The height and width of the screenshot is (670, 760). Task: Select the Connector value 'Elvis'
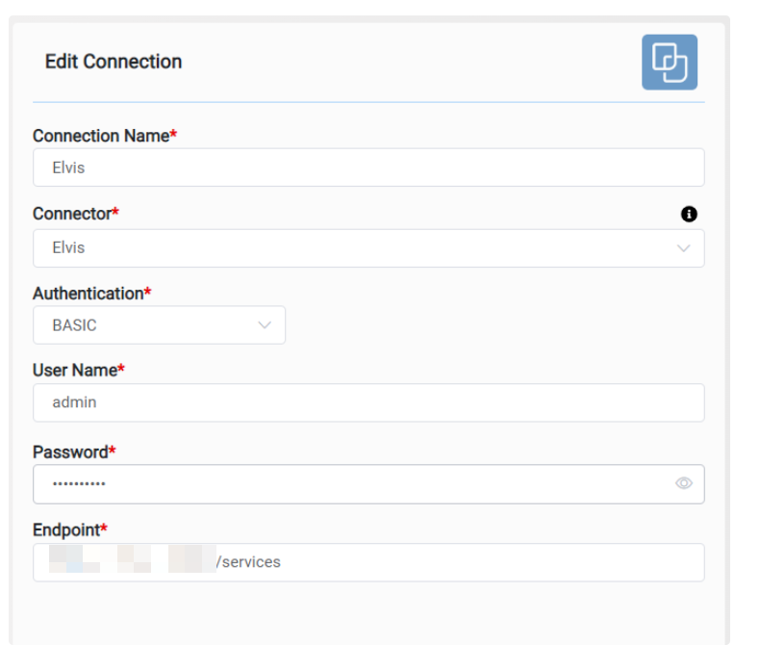(69, 248)
